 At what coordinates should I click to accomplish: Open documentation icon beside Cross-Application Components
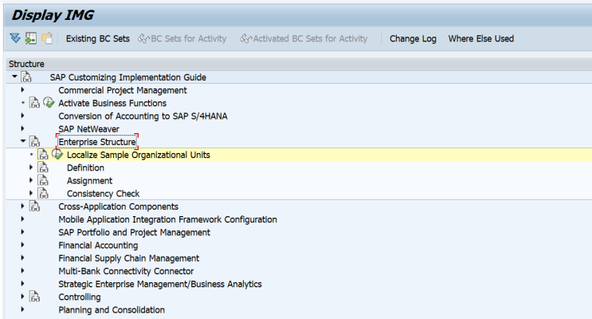34,207
